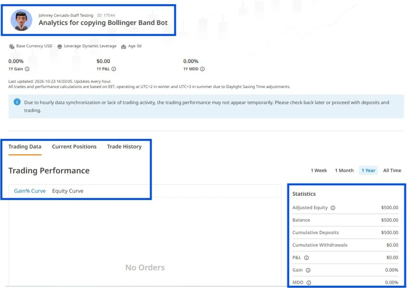Click the Leverage scales icon

click(x=60, y=46)
